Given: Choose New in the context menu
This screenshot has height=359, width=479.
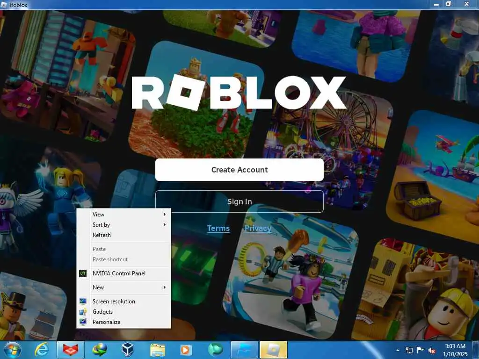Looking at the screenshot, I should click(123, 287).
